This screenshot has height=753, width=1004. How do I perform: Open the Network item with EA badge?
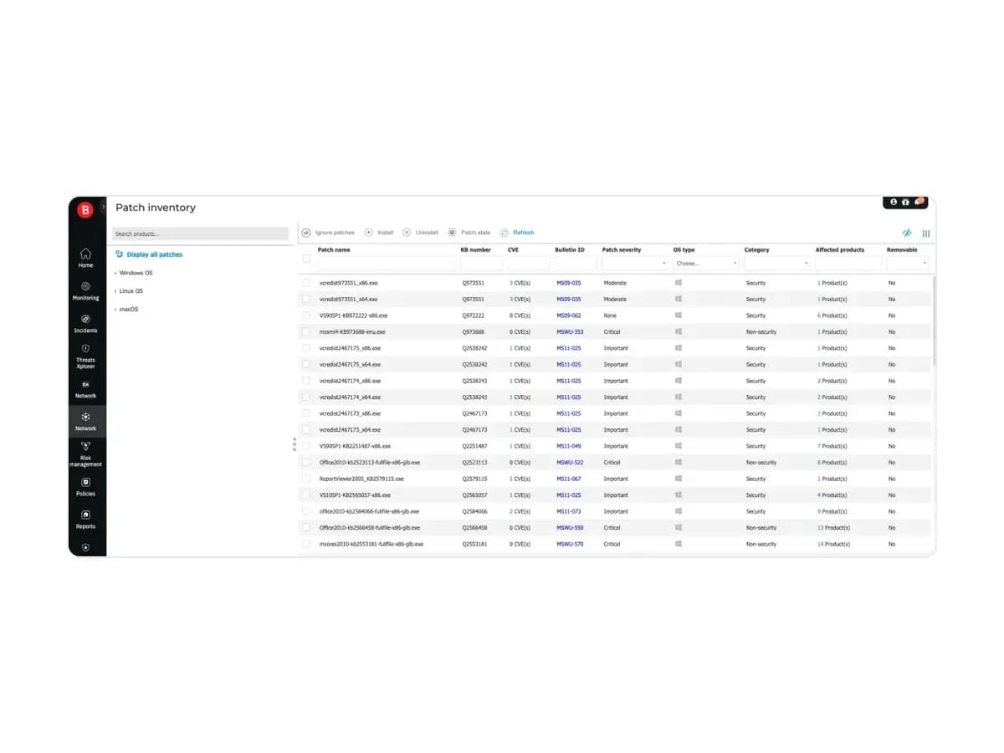(x=85, y=389)
